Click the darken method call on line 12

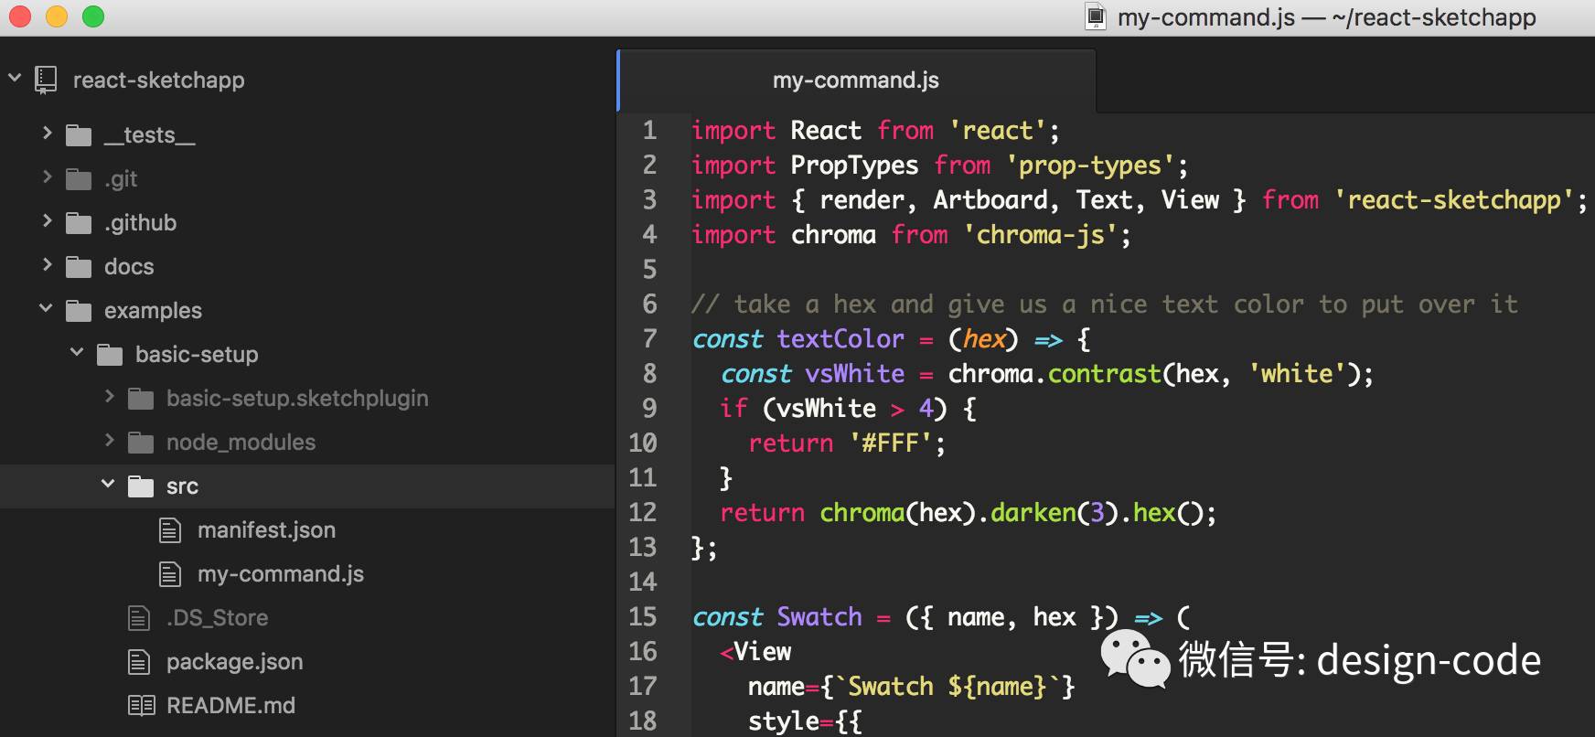[x=1033, y=513]
